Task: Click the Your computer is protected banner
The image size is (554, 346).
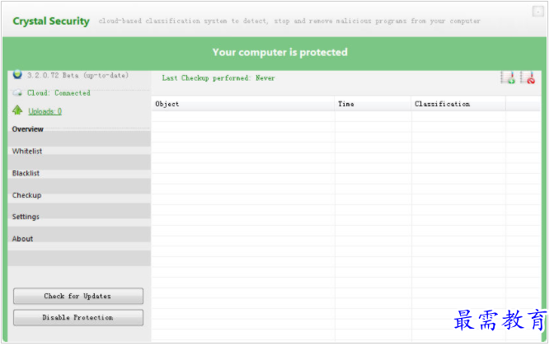Action: (x=275, y=52)
